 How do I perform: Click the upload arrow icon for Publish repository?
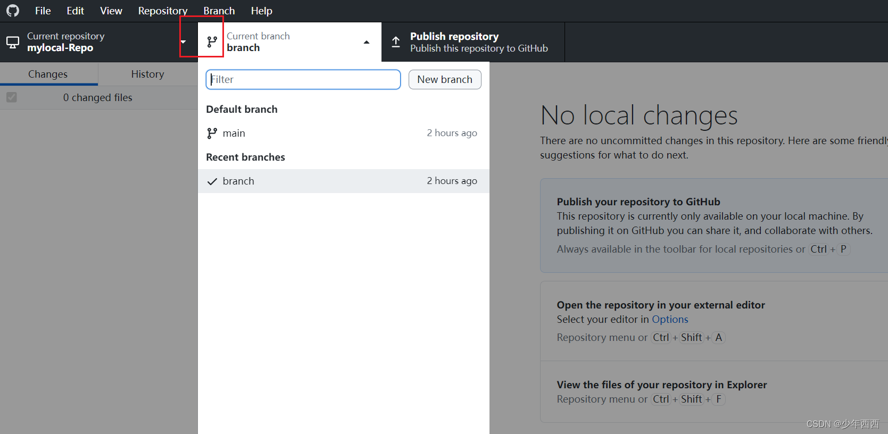396,42
